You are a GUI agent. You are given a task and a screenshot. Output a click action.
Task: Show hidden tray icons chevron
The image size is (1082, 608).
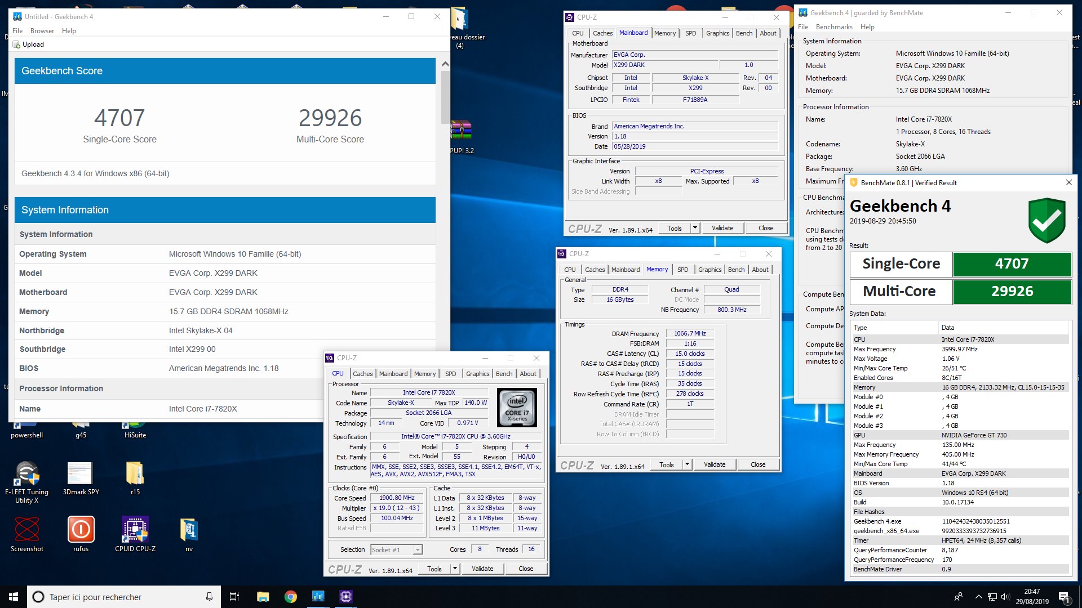pyautogui.click(x=978, y=597)
